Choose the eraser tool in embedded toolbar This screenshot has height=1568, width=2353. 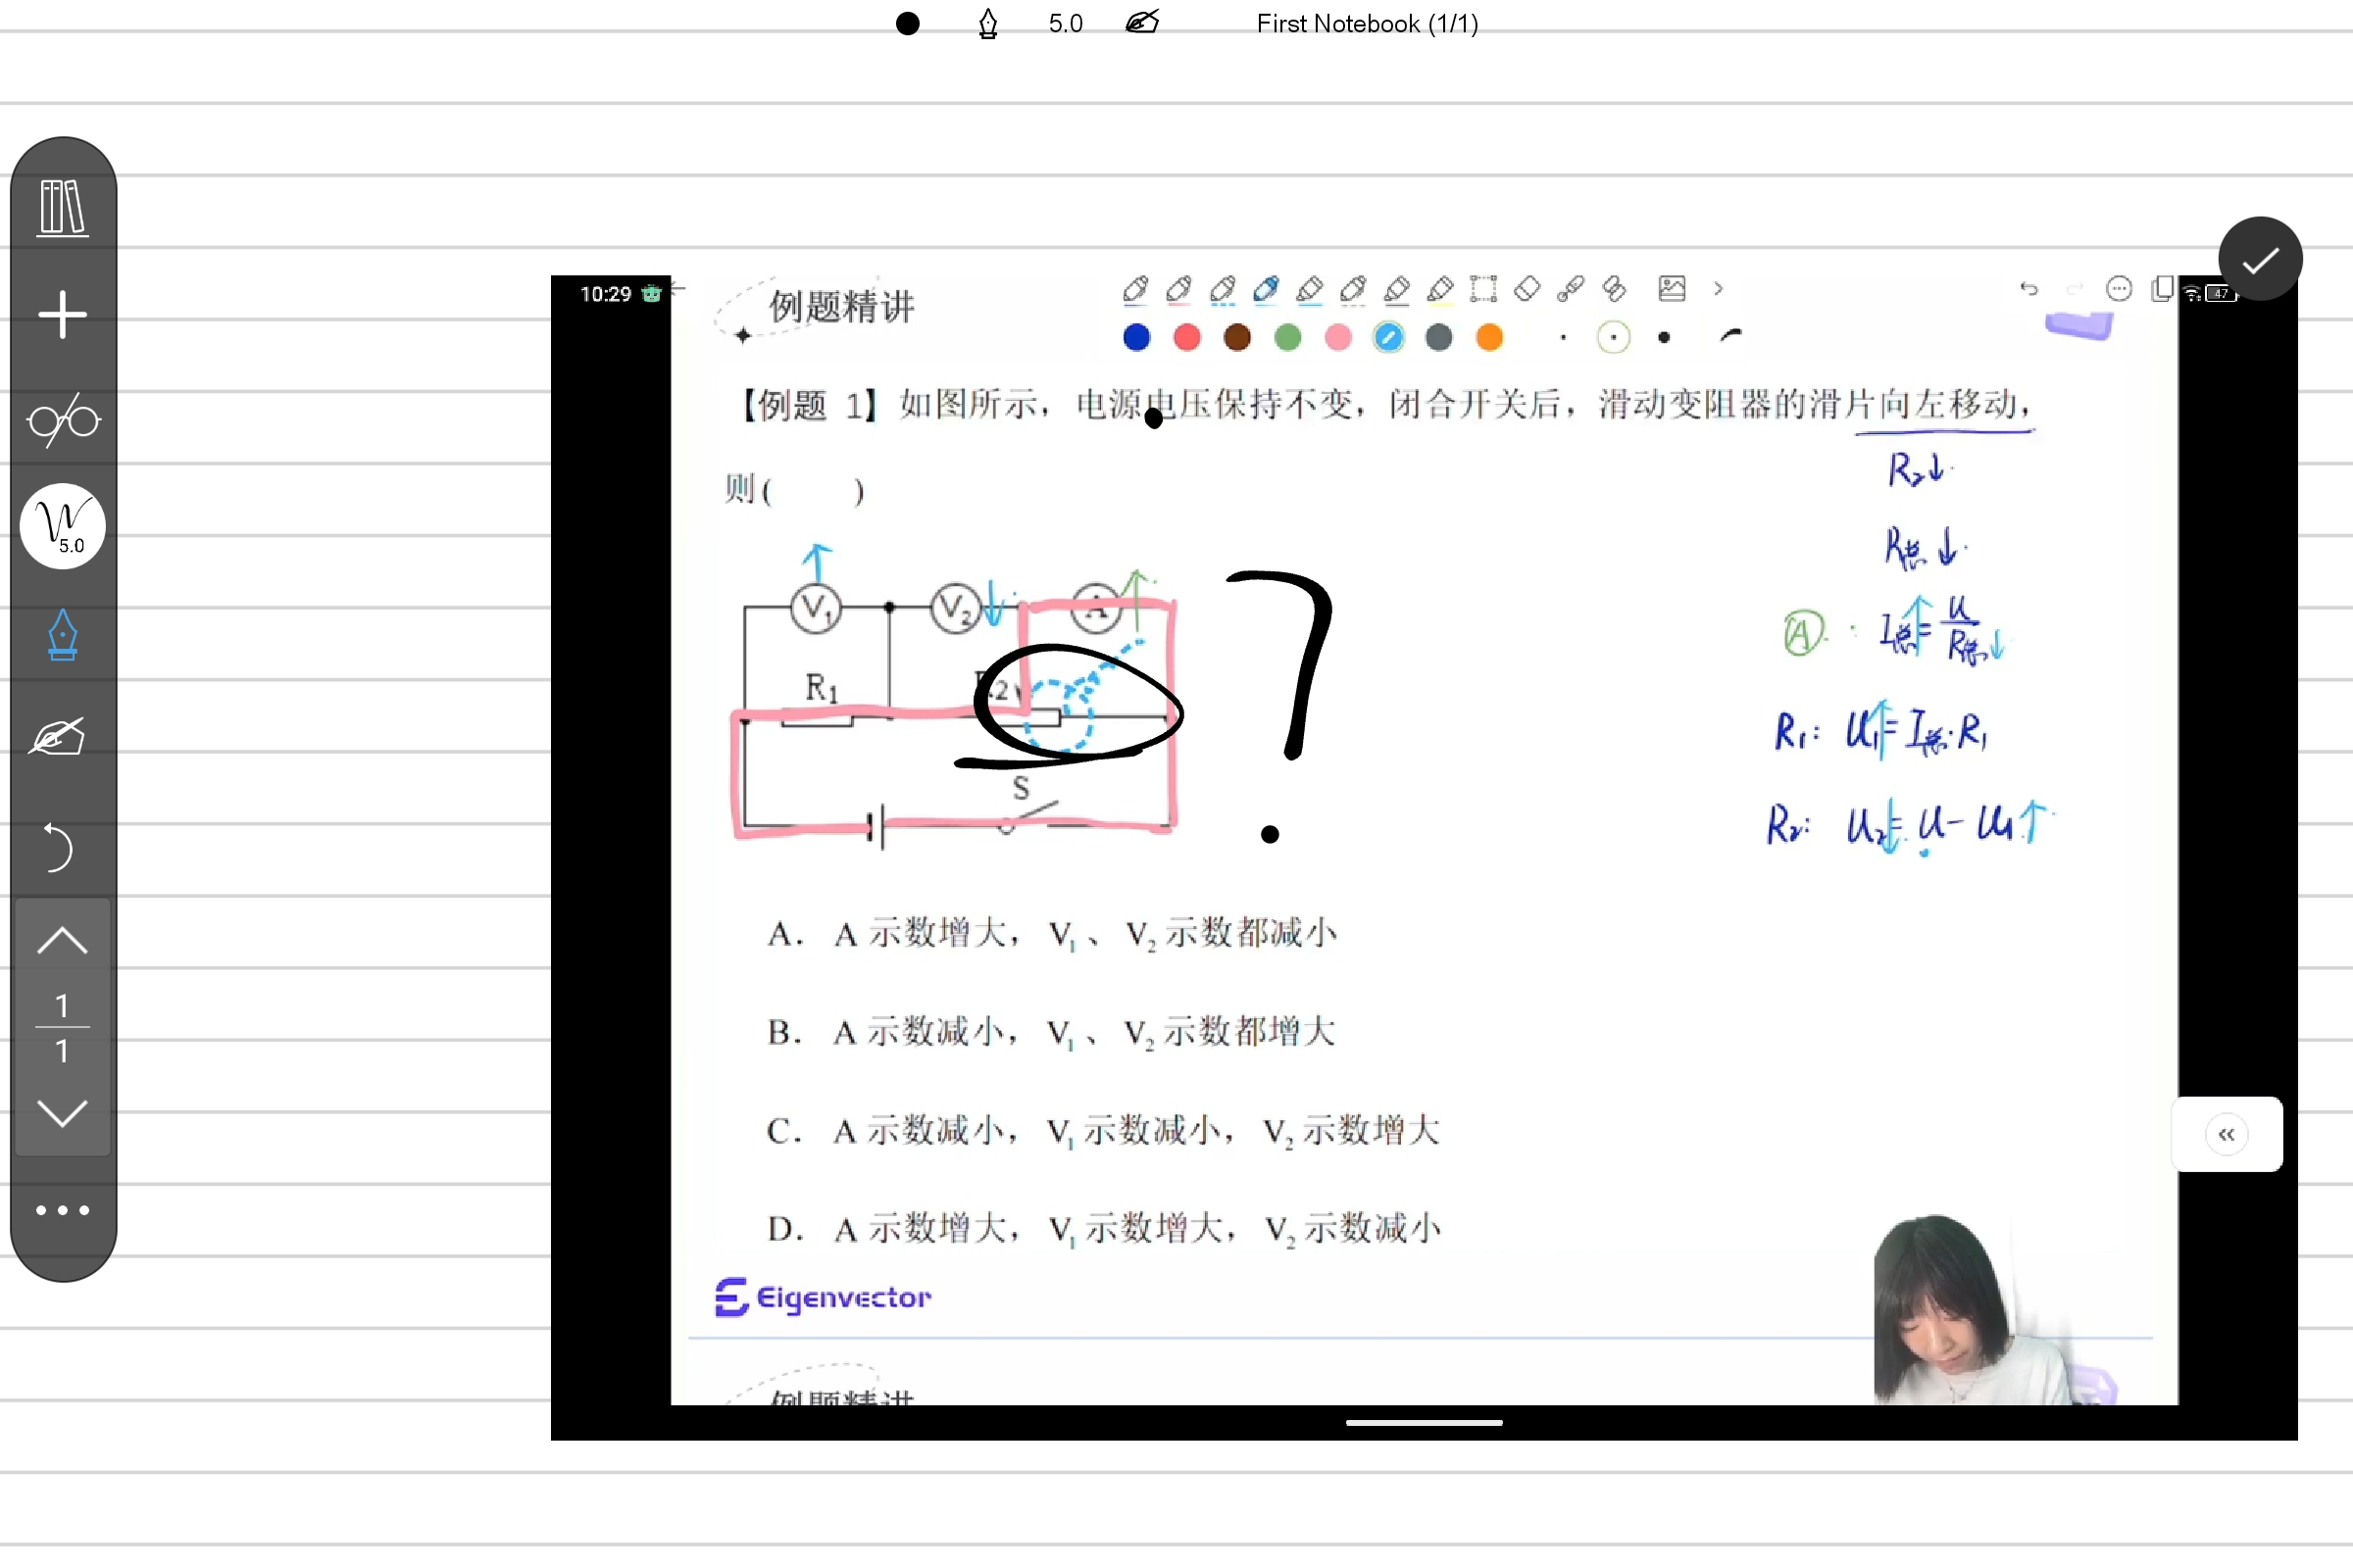click(x=1527, y=289)
